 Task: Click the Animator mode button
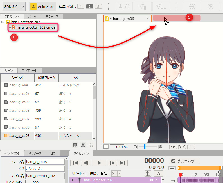click(x=42, y=6)
